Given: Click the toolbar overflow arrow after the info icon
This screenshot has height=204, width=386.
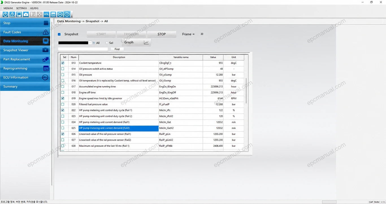Looking at the screenshot, I should pyautogui.click(x=71, y=16).
